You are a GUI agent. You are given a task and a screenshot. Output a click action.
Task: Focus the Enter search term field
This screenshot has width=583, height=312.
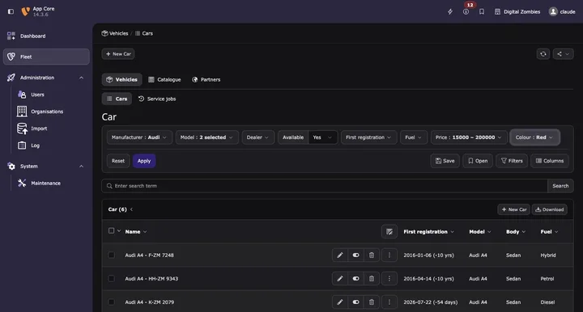325,186
